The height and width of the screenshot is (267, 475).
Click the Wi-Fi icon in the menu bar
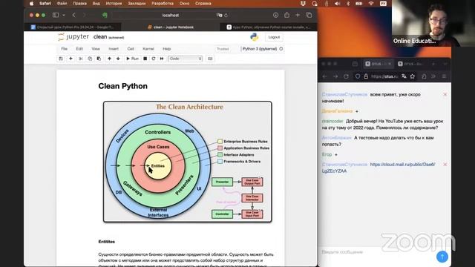371,4
